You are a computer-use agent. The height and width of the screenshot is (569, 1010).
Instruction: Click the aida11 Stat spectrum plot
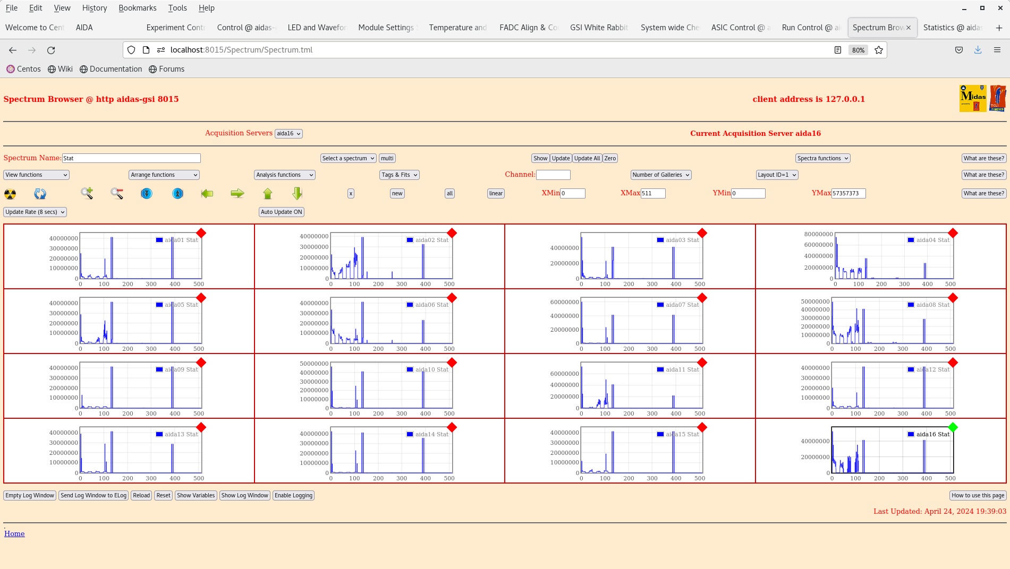[641, 386]
